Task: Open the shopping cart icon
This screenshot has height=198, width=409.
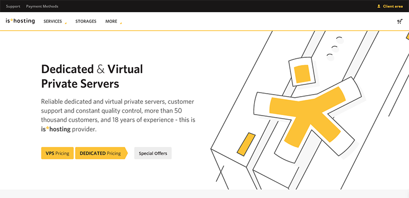Action: [x=400, y=21]
